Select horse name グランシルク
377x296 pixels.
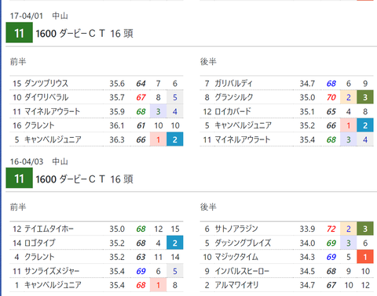(234, 97)
